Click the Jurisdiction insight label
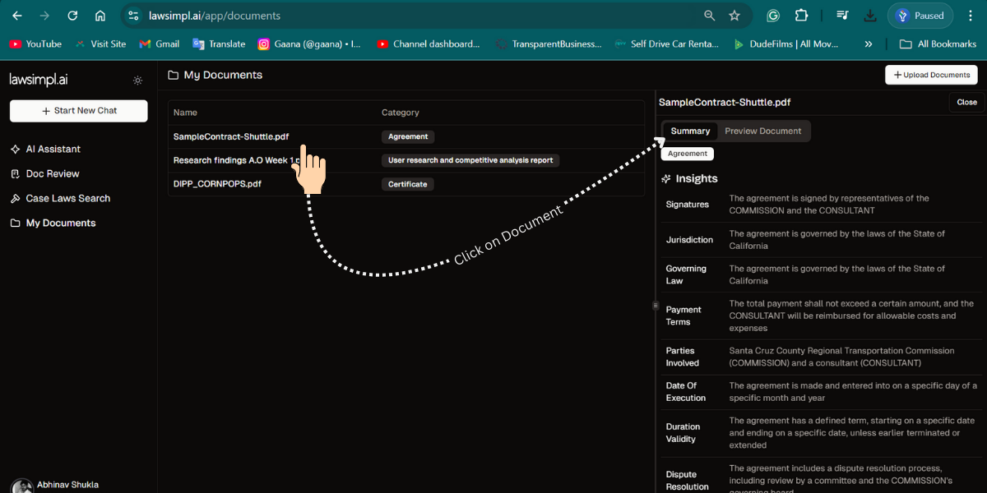Image resolution: width=987 pixels, height=493 pixels. (x=689, y=240)
